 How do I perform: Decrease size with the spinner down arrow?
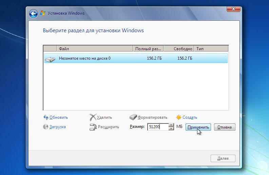171,129
